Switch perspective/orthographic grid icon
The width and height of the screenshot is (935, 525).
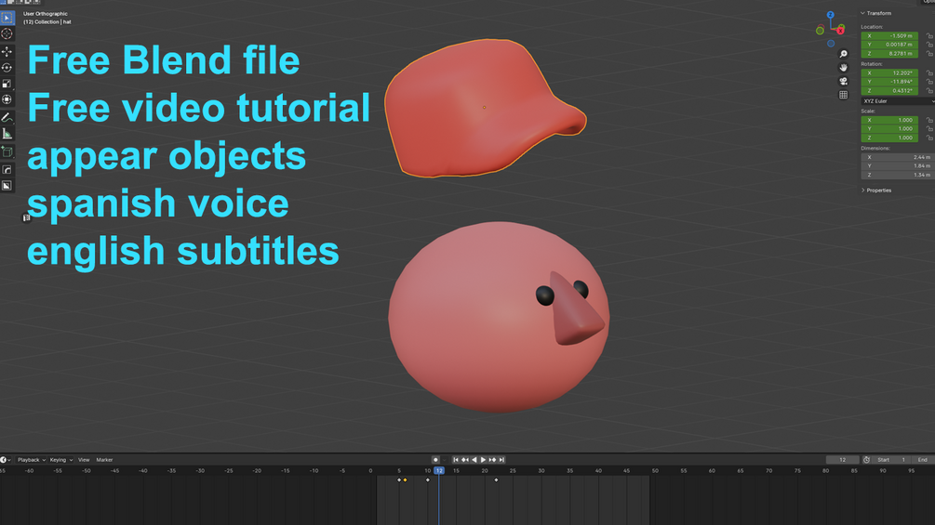pos(843,95)
